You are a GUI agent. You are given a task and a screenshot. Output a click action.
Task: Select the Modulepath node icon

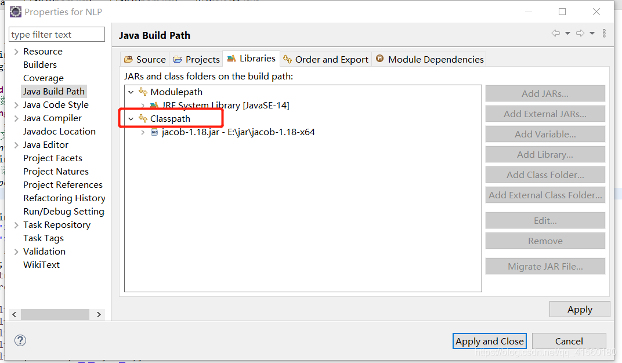143,92
